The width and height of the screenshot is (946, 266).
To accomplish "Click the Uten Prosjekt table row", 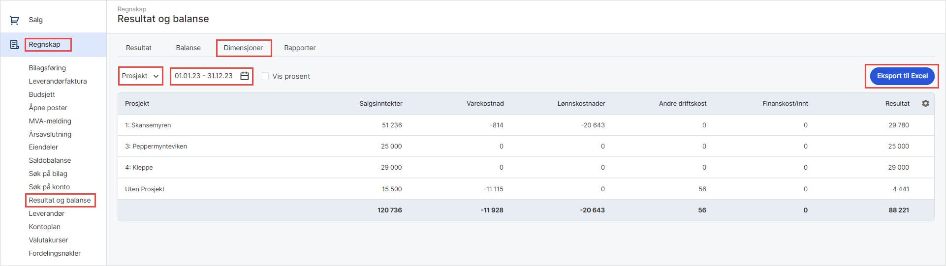I will [145, 189].
